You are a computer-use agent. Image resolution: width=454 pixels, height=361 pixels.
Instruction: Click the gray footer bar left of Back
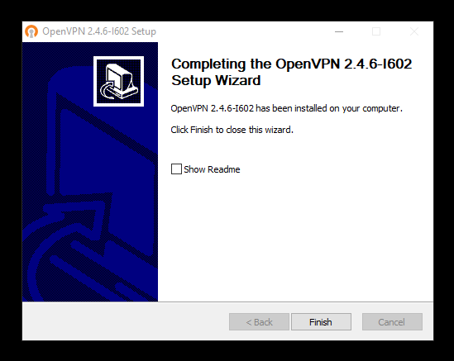click(x=125, y=321)
